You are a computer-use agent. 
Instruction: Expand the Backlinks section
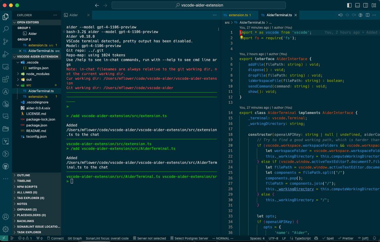pyautogui.click(x=36, y=221)
